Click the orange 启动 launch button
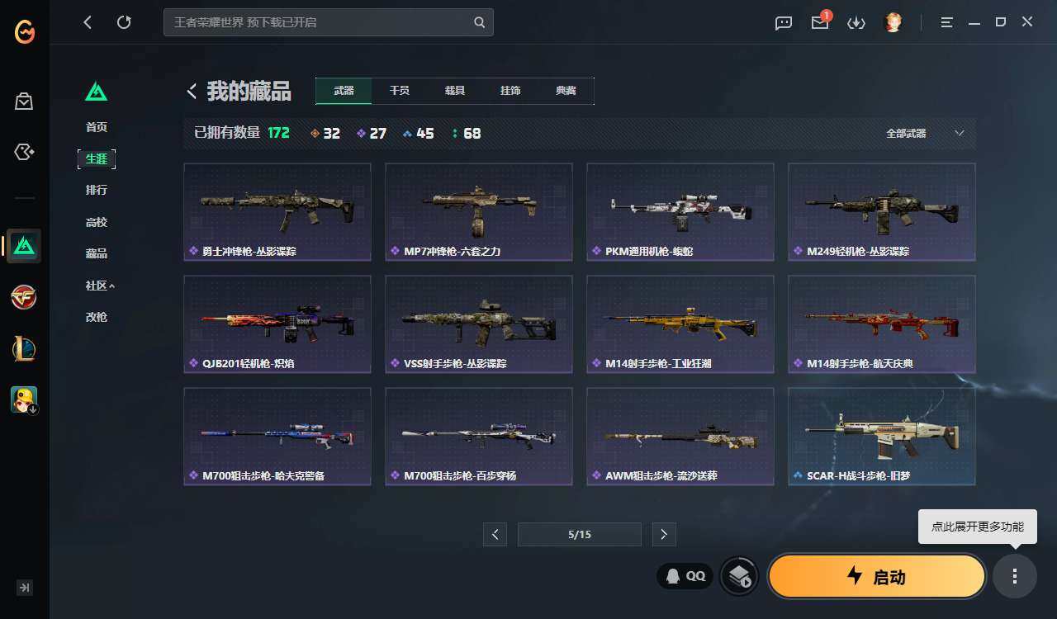 pos(877,576)
